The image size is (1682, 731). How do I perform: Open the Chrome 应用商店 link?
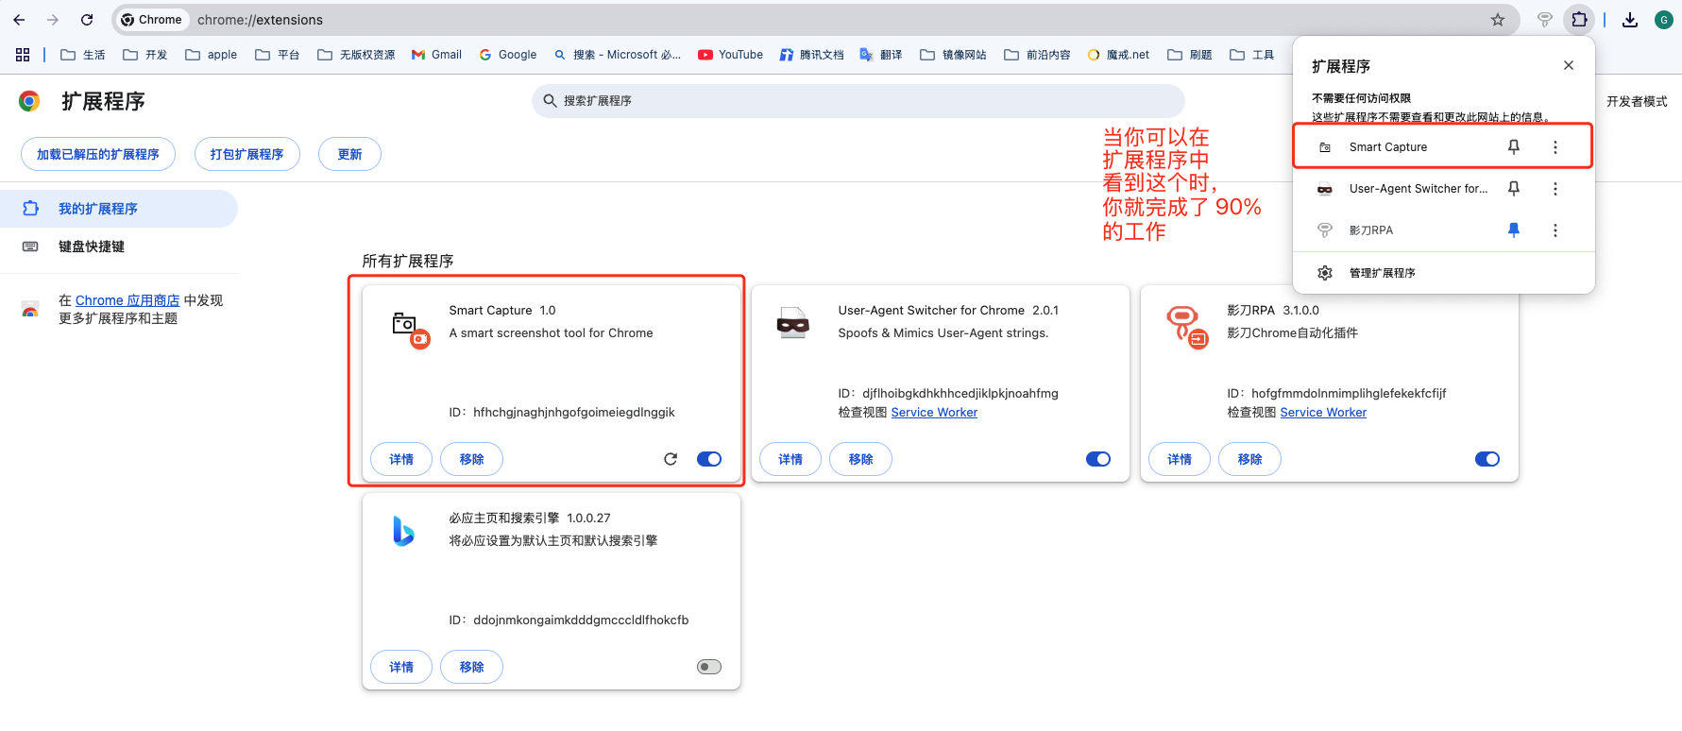[127, 300]
